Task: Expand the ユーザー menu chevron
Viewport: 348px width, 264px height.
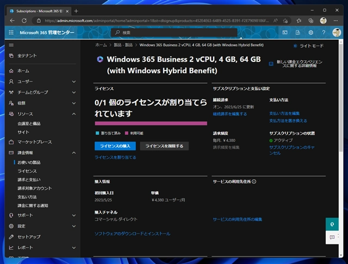Action: pyautogui.click(x=74, y=81)
